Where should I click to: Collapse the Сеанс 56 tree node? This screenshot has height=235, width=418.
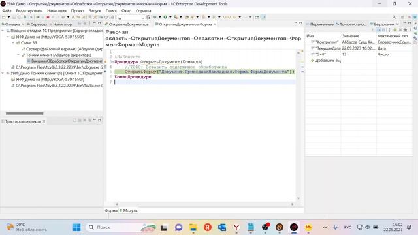pos(13,42)
